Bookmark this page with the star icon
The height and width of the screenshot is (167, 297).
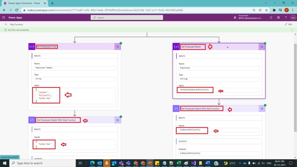coord(266,10)
